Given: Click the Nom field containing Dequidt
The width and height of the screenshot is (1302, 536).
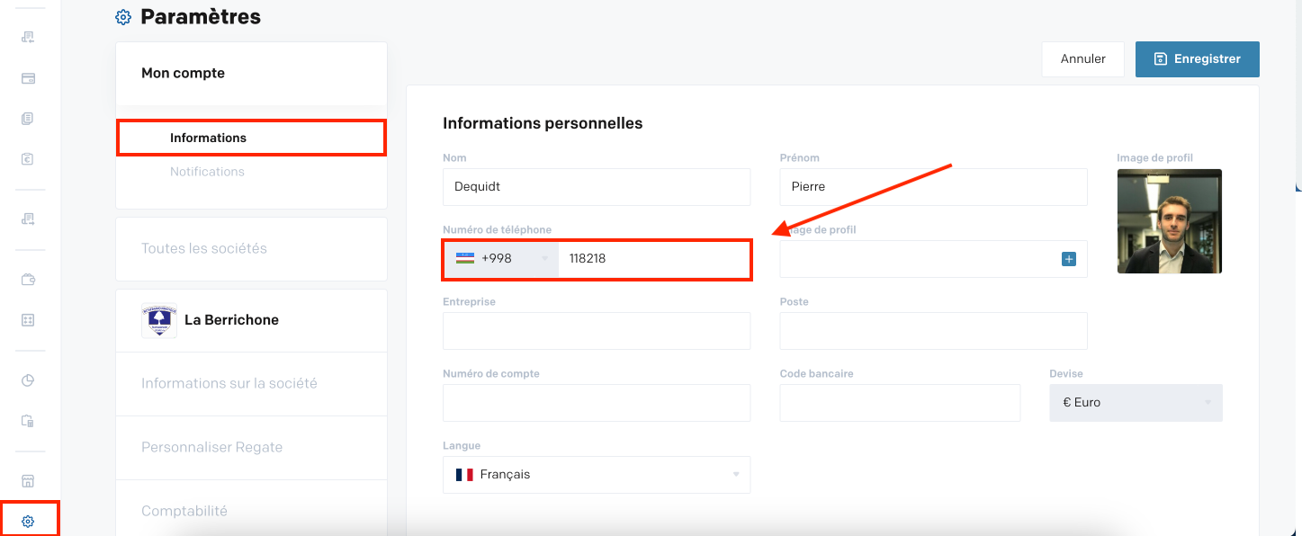Looking at the screenshot, I should click(597, 187).
